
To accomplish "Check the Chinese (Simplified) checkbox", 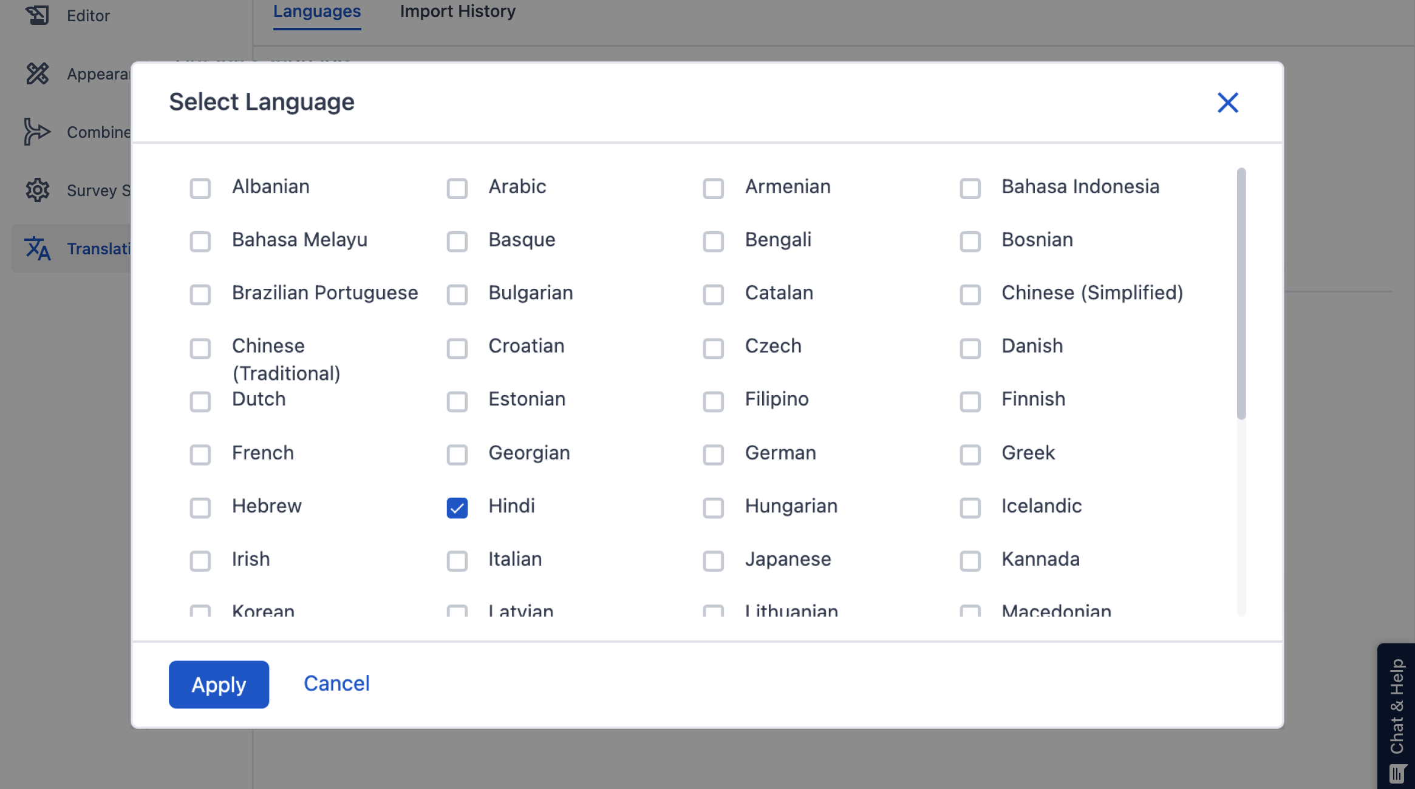I will click(970, 295).
